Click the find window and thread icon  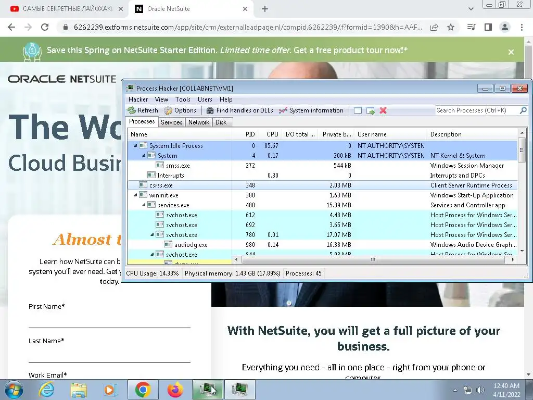click(x=371, y=110)
